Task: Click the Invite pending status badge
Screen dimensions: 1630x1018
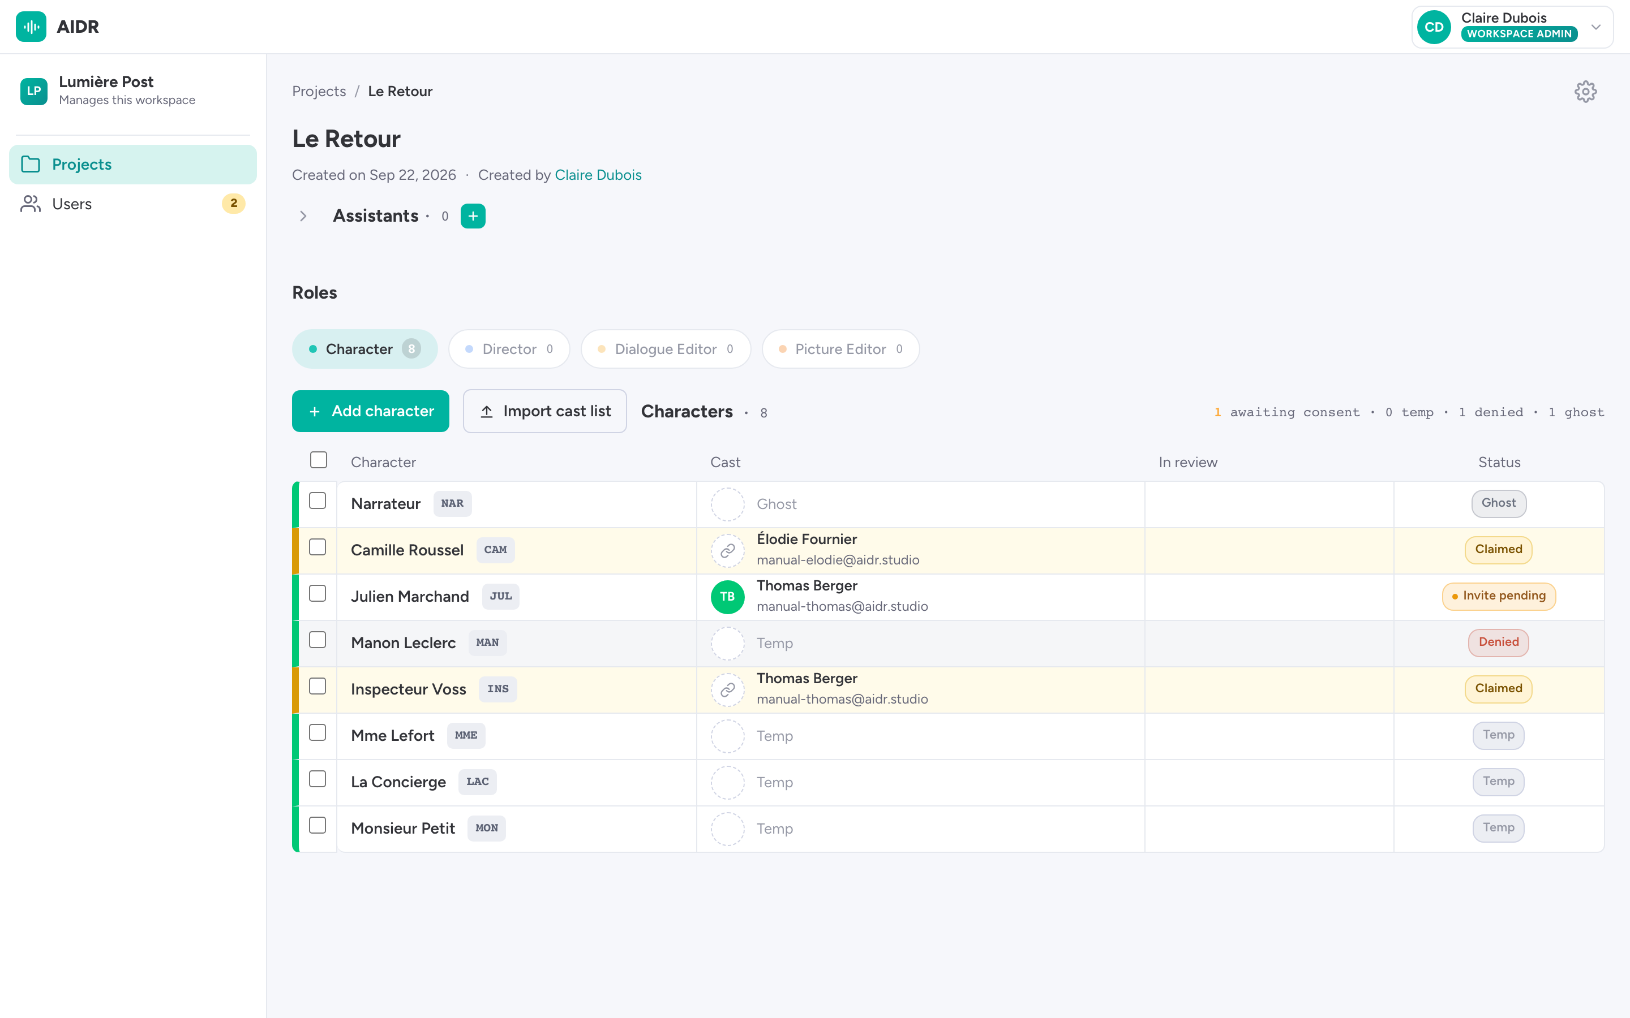Action: (x=1499, y=597)
